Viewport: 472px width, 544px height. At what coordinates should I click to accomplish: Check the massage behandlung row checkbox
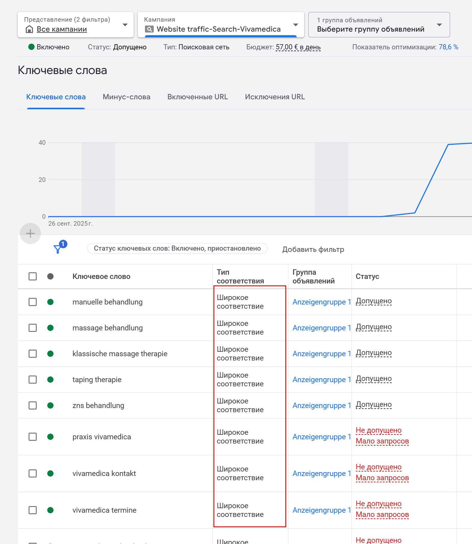(x=32, y=328)
